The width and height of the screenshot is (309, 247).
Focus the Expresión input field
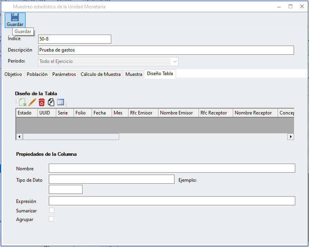[x=171, y=201]
